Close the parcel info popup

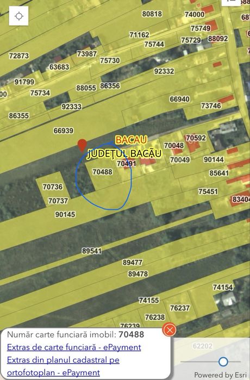coord(170,330)
